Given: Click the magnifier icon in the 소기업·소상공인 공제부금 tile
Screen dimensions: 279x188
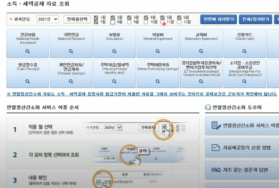Looking at the screenshot, I should (244, 81).
